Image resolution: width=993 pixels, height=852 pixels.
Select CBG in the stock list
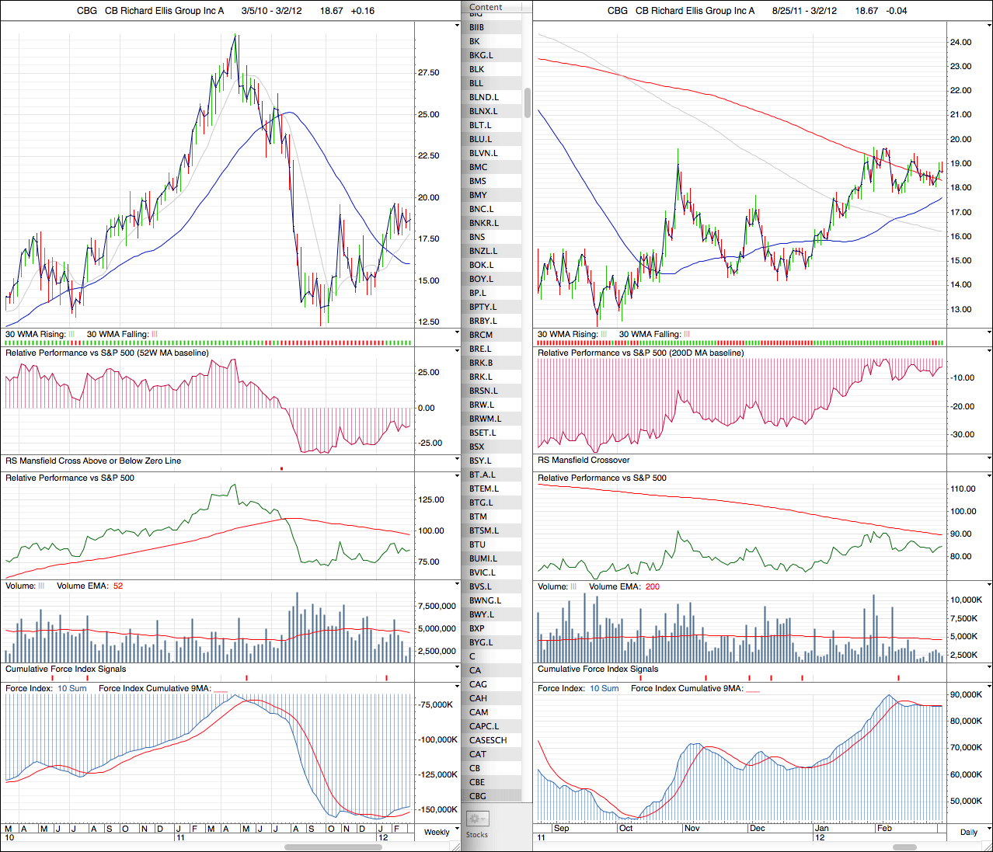478,796
